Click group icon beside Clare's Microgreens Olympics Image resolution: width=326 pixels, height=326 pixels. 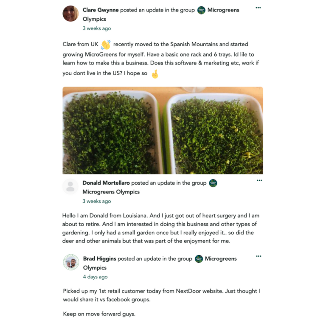coord(201,10)
